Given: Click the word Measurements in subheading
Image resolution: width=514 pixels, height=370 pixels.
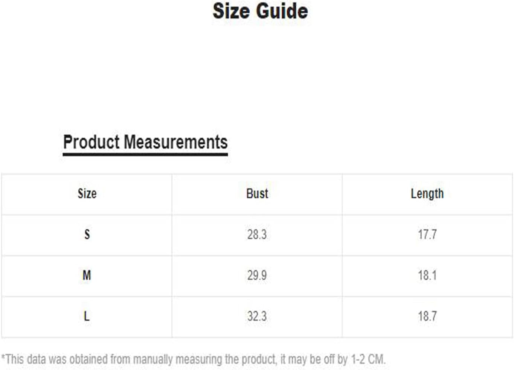Looking at the screenshot, I should [x=176, y=142].
